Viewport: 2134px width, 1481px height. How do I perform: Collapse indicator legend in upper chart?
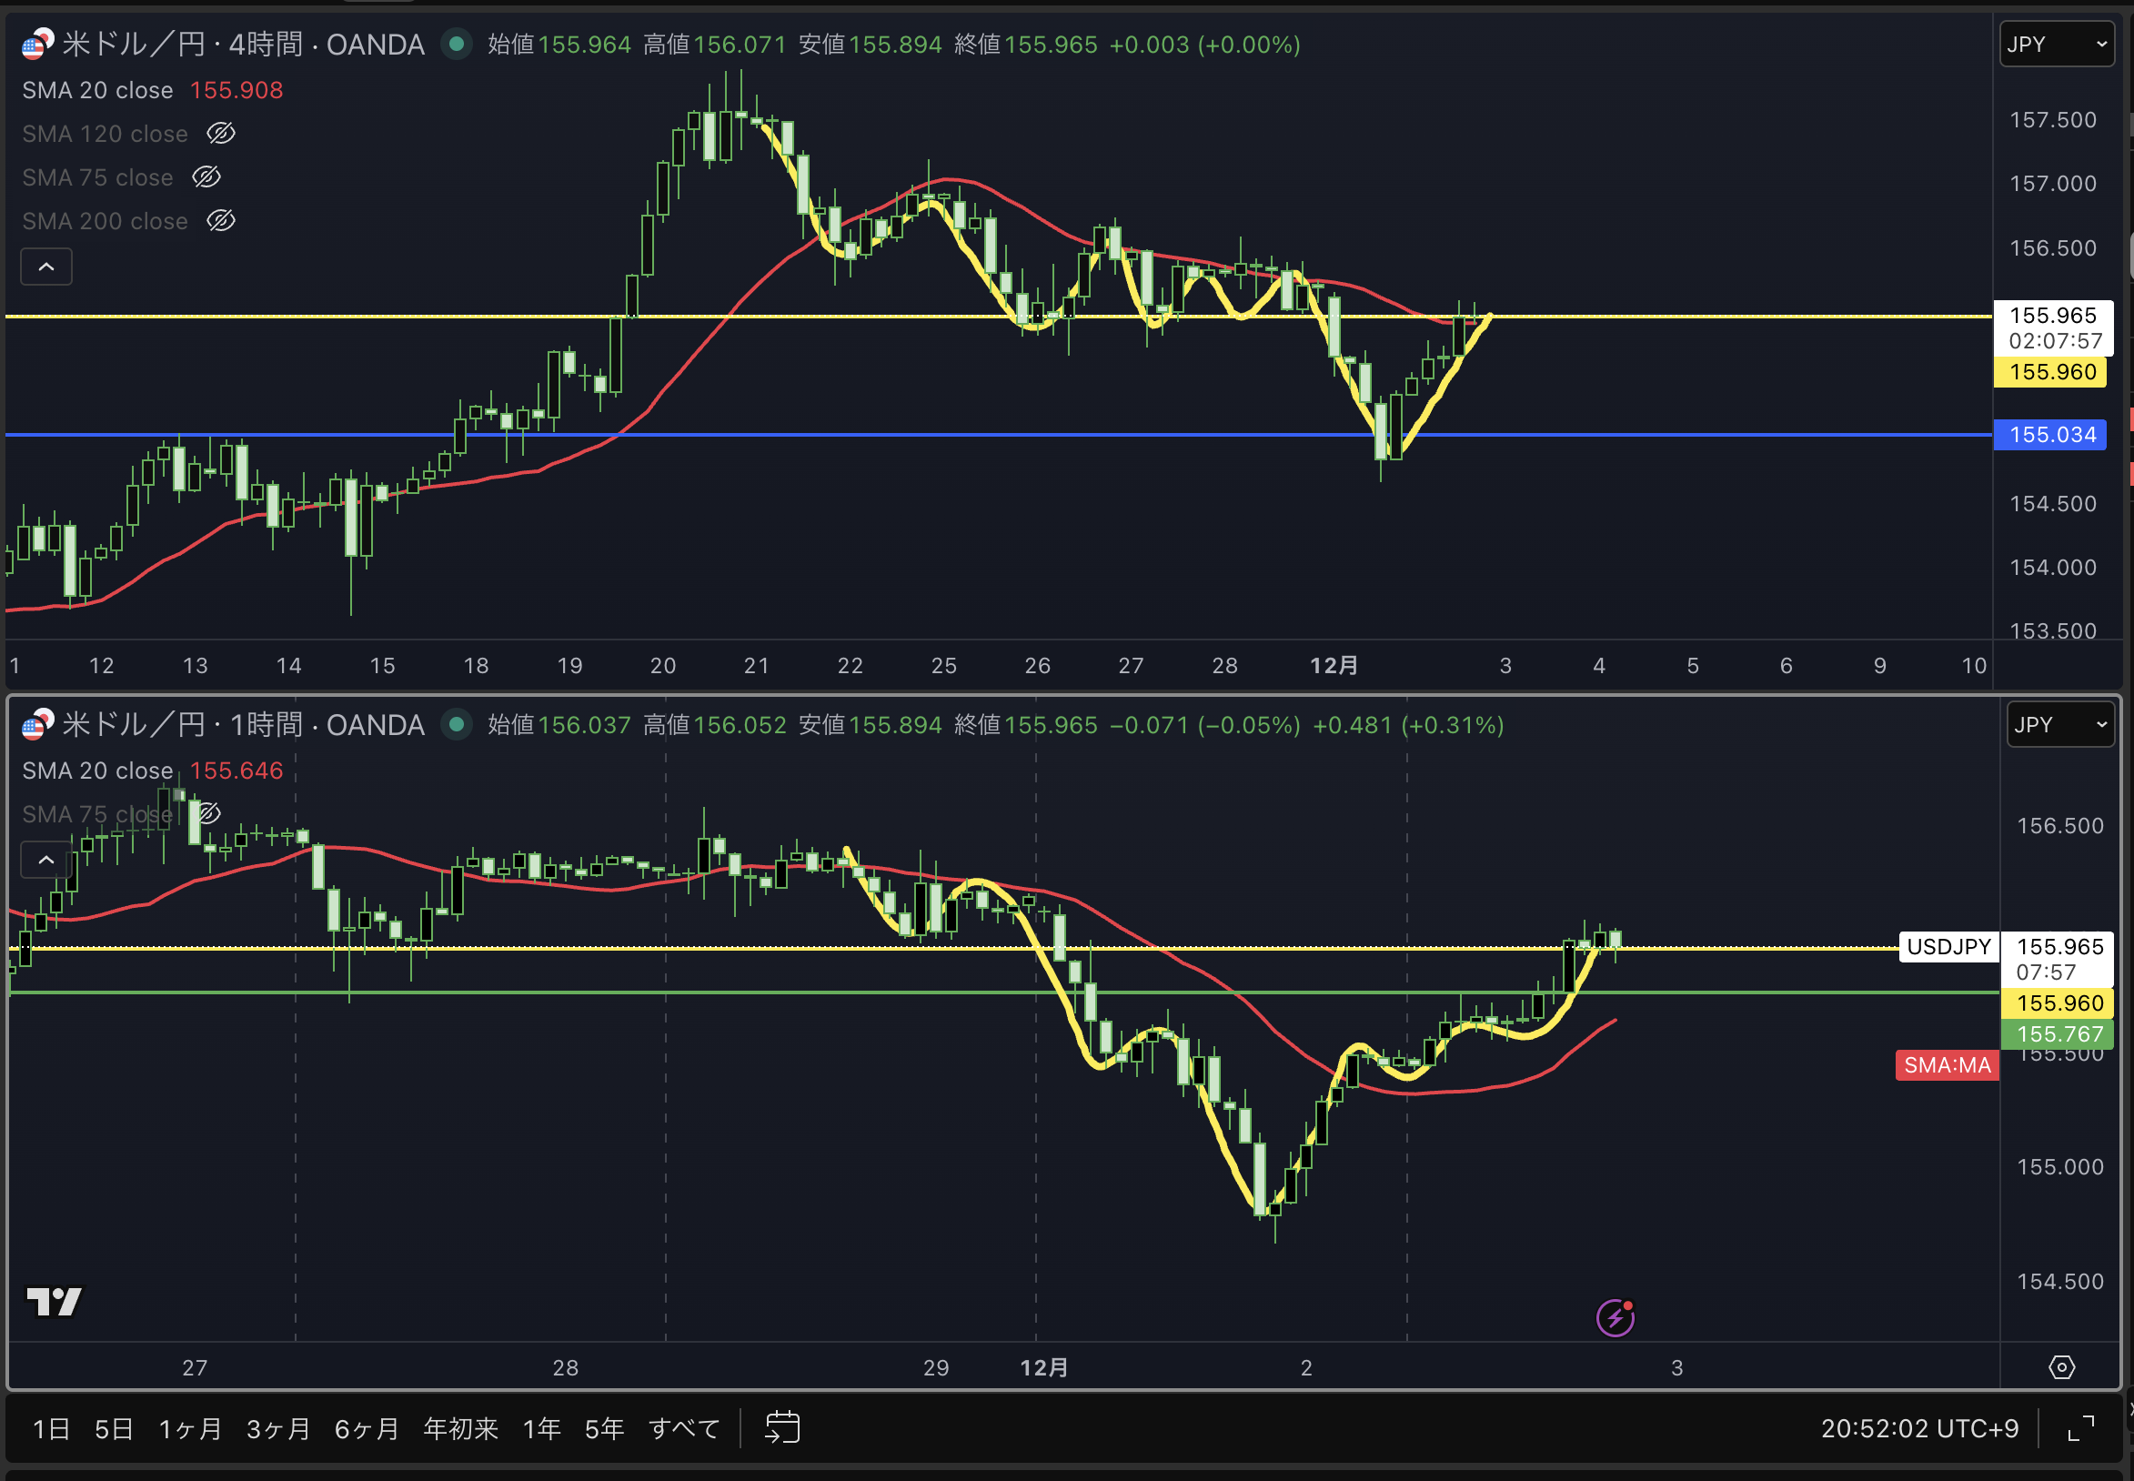coord(46,267)
